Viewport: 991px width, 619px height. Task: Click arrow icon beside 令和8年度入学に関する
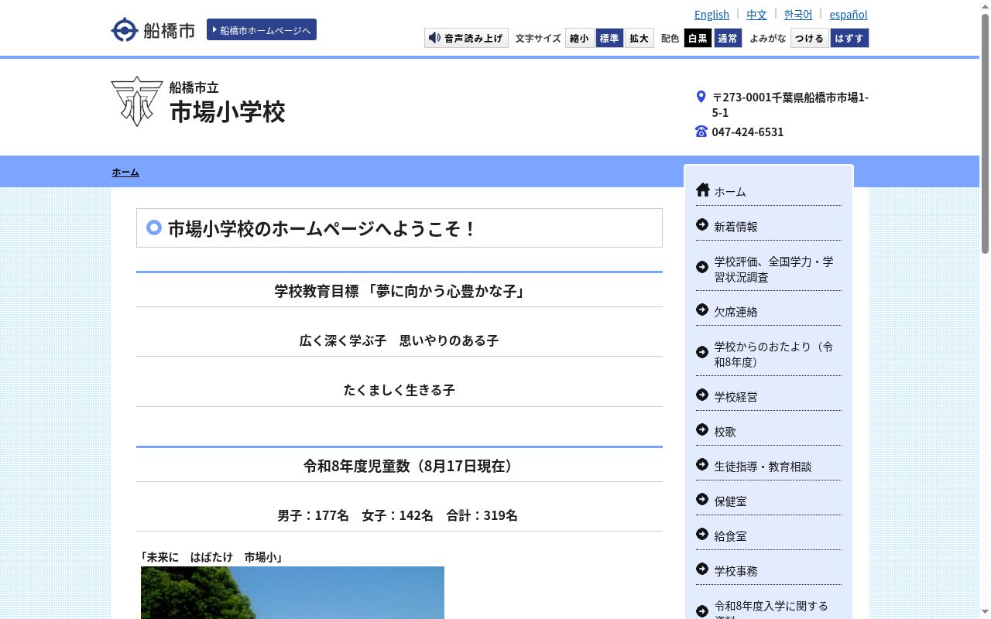point(702,611)
